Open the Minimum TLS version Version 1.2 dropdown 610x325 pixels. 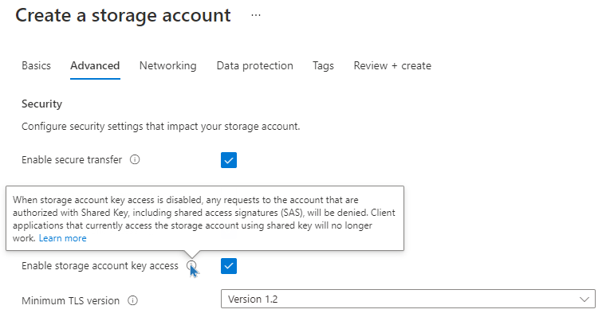click(408, 299)
